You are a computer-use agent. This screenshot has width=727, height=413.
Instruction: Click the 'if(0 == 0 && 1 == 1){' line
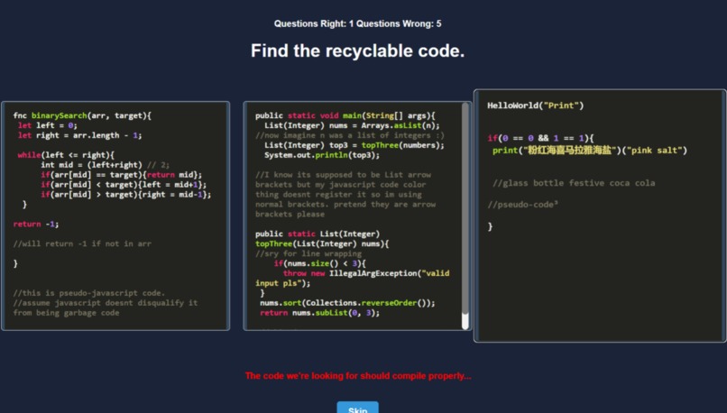coord(540,138)
